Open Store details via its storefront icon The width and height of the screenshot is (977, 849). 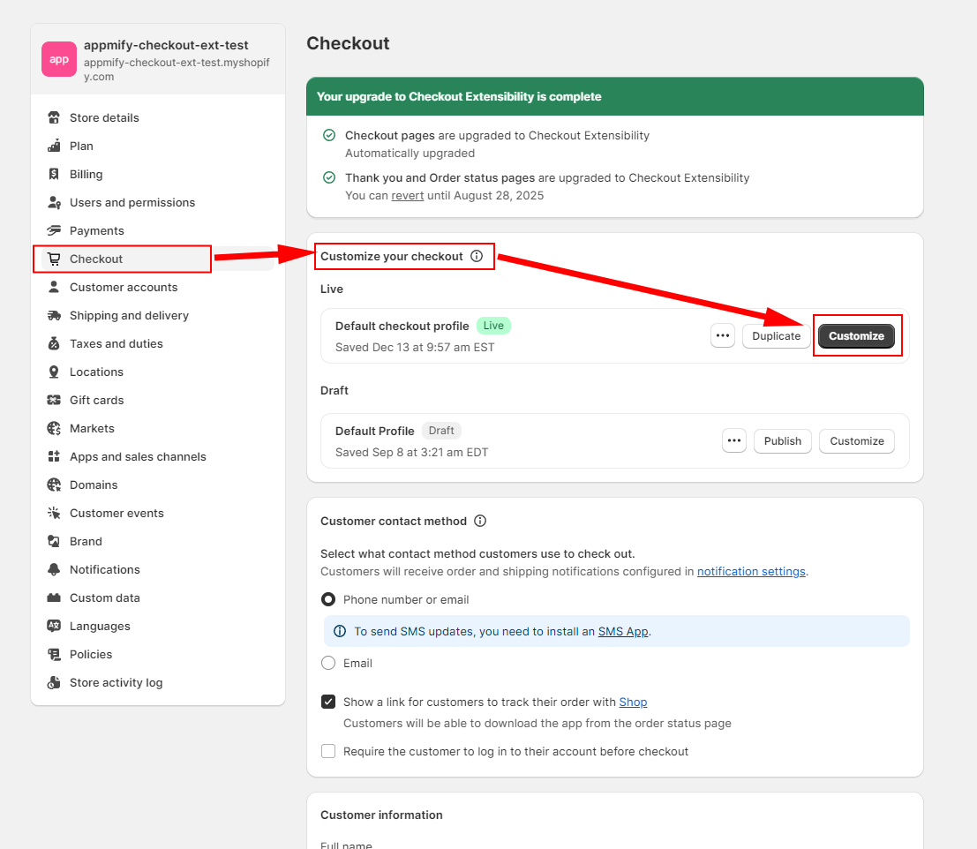click(x=54, y=117)
